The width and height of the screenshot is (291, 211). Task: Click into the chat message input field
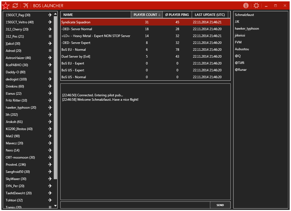point(135,205)
